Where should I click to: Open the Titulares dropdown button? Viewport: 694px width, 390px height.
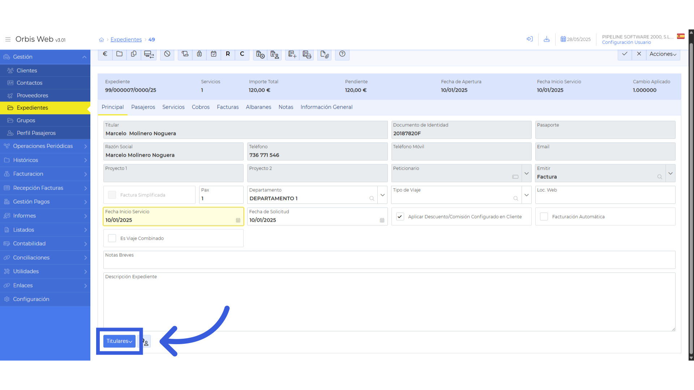(119, 341)
